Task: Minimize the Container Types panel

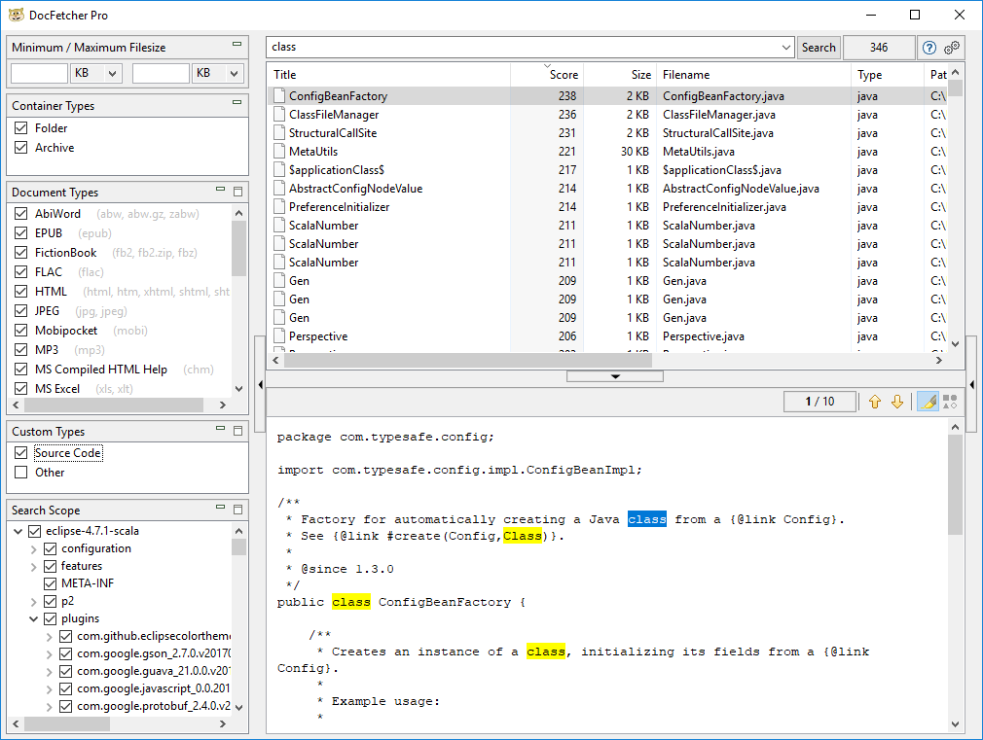Action: [x=237, y=101]
